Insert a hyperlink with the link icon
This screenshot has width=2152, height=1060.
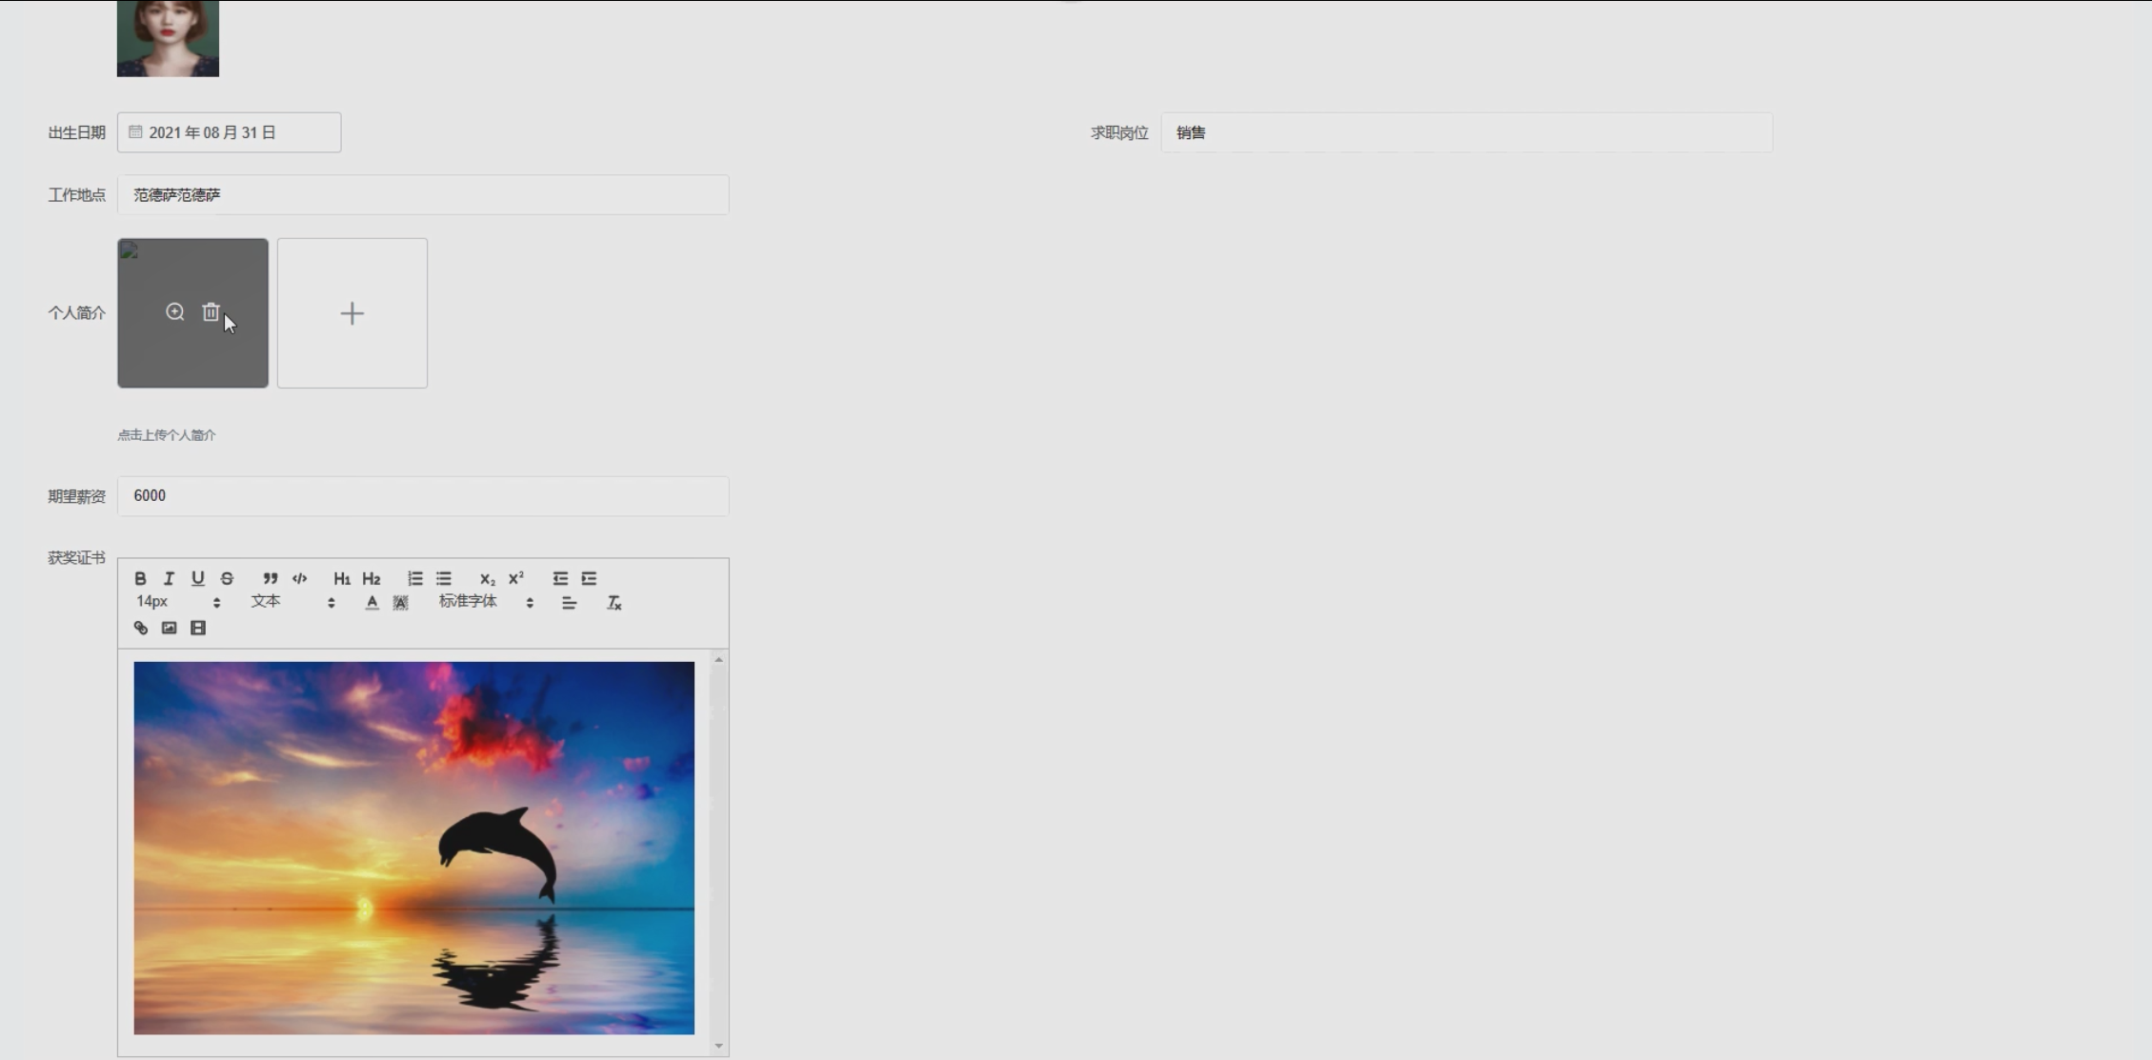coord(141,628)
